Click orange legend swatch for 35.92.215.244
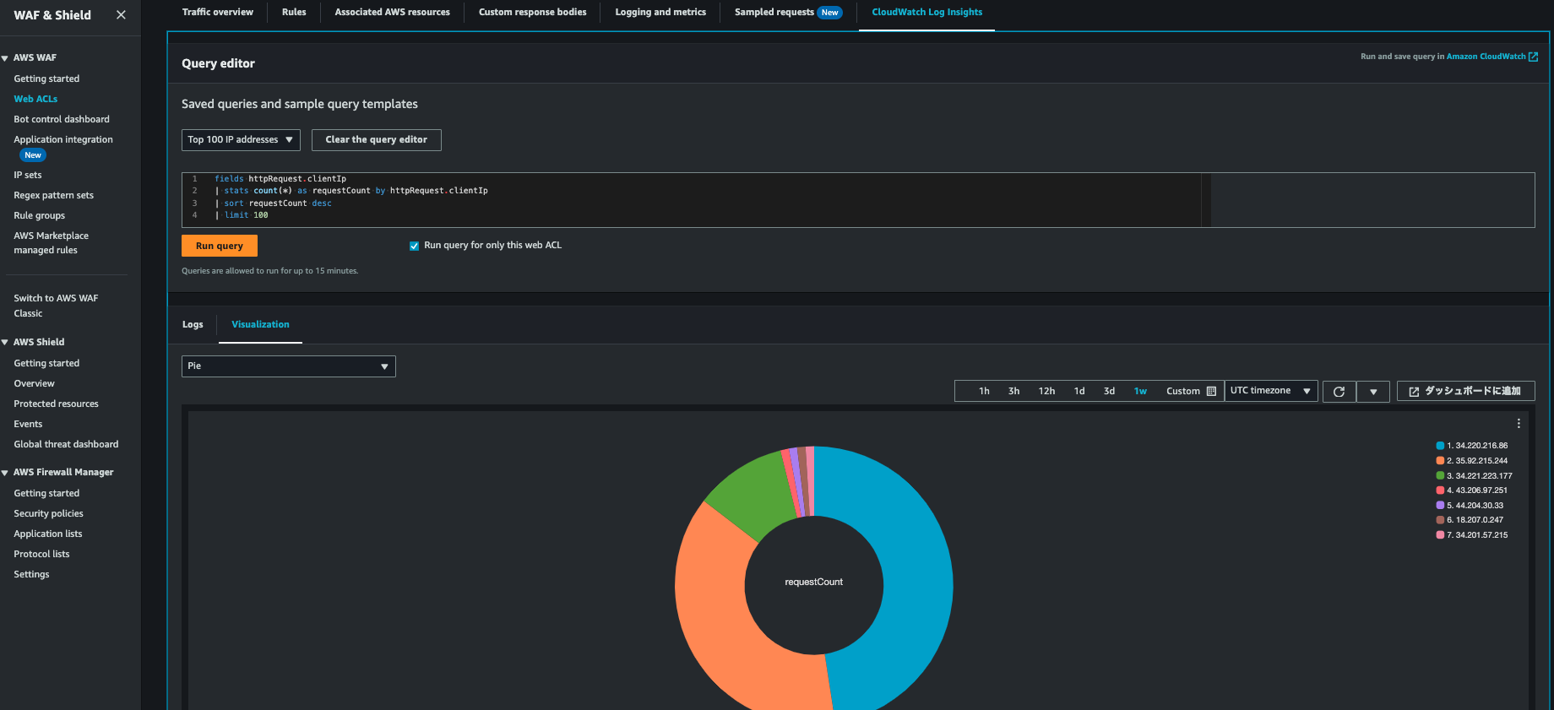This screenshot has height=710, width=1554. (x=1440, y=461)
